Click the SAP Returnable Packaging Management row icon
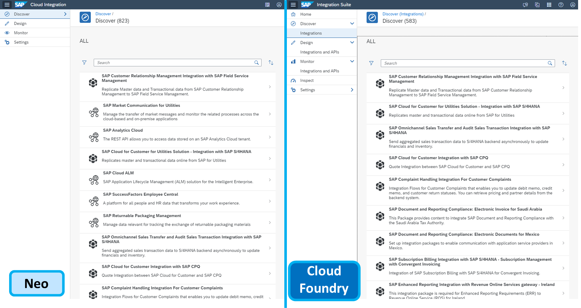Screen dimensions: 581x308 [94, 223]
